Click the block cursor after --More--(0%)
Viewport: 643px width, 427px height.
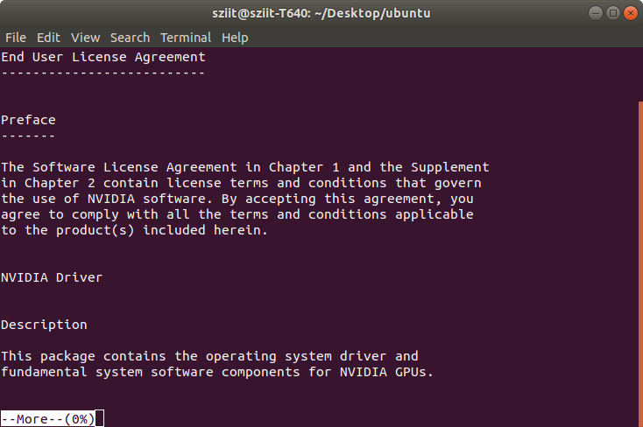pyautogui.click(x=99, y=419)
